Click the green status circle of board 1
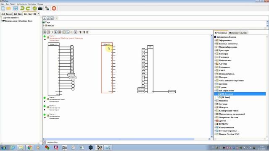The image size is (269, 151). pyautogui.click(x=45, y=36)
